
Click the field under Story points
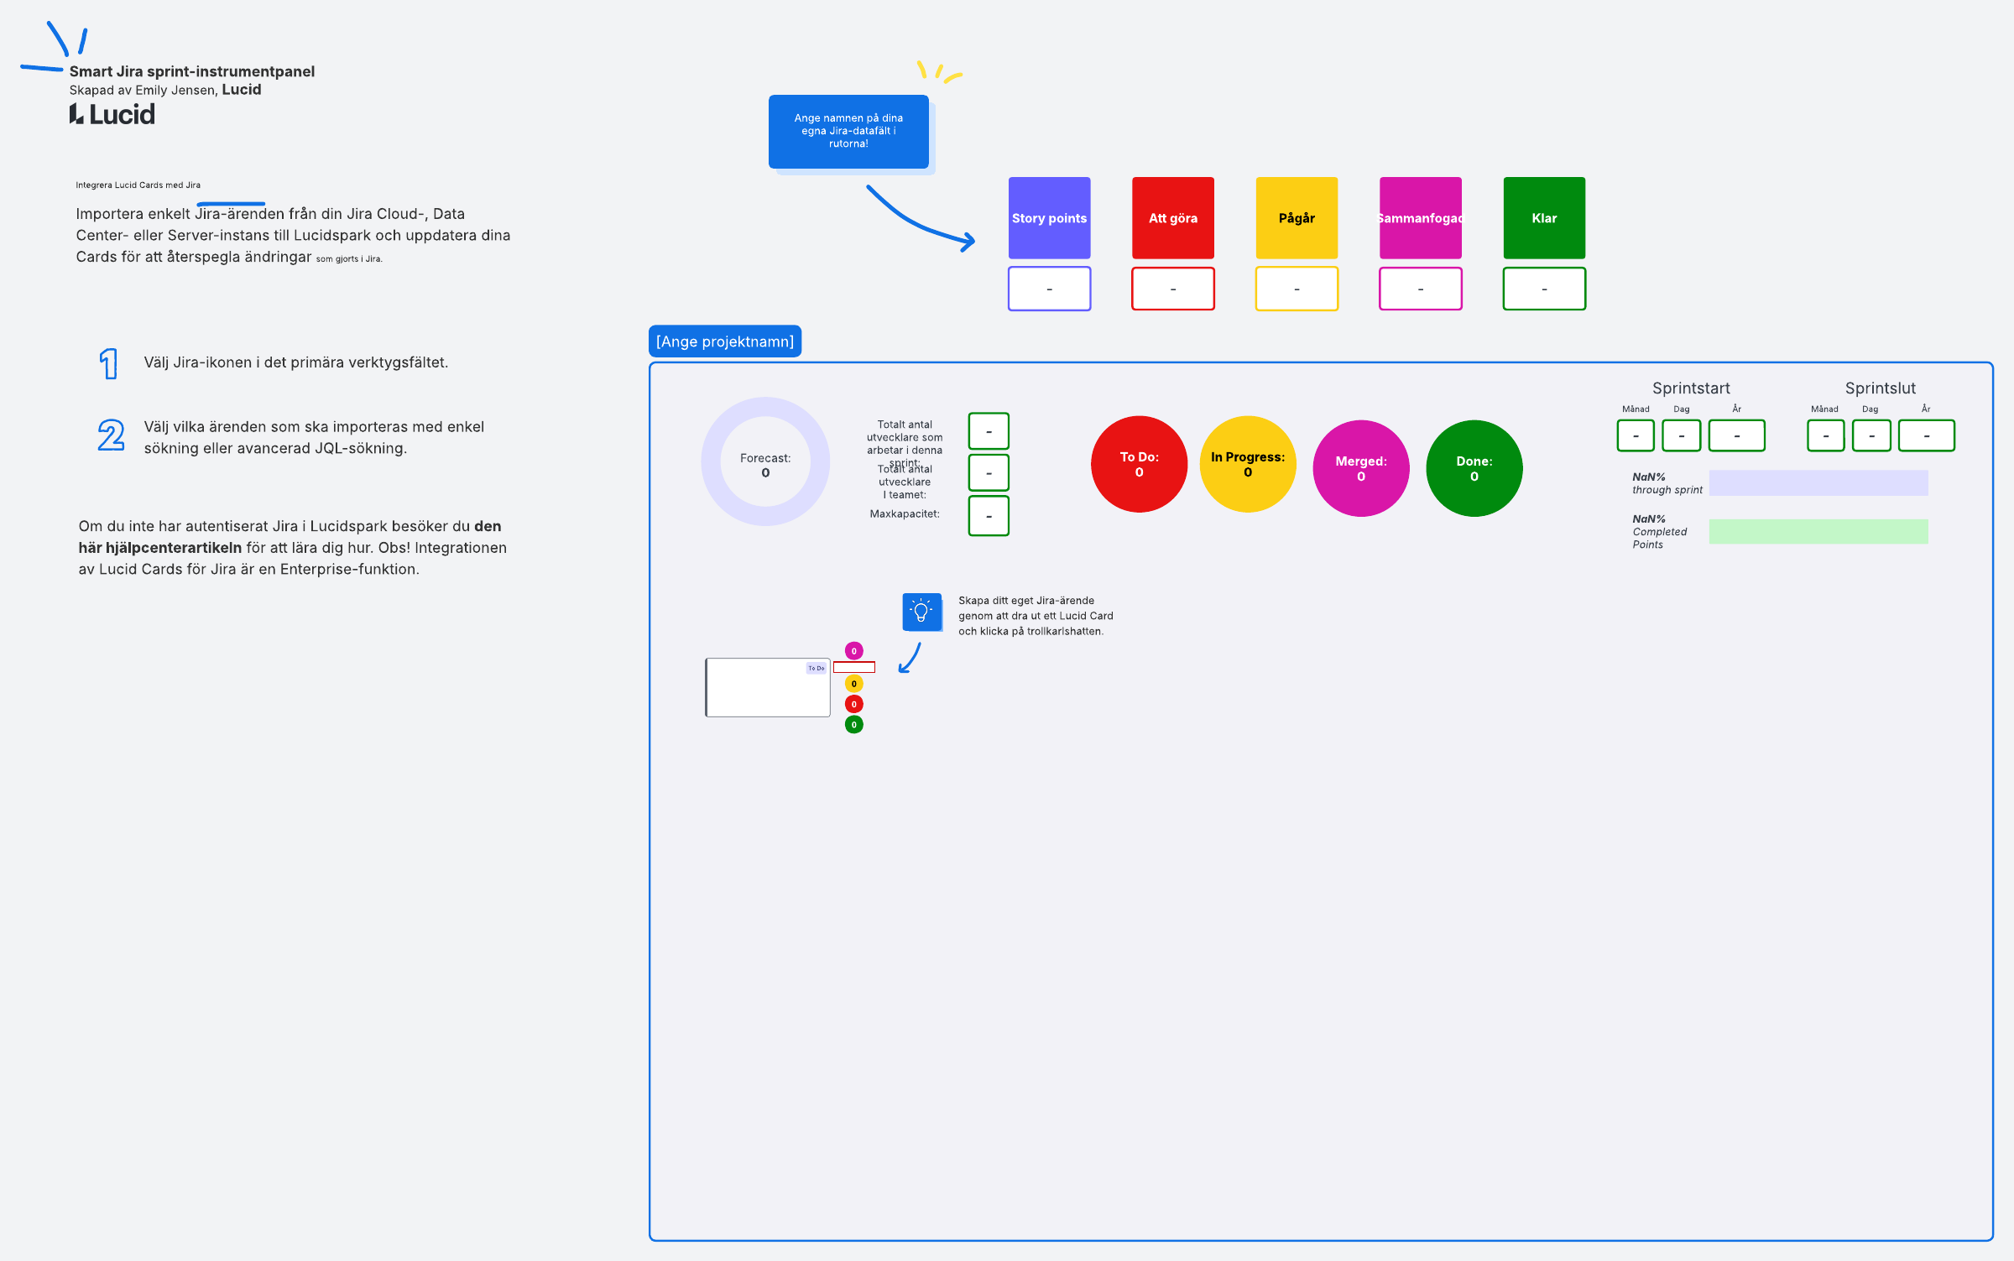1049,289
